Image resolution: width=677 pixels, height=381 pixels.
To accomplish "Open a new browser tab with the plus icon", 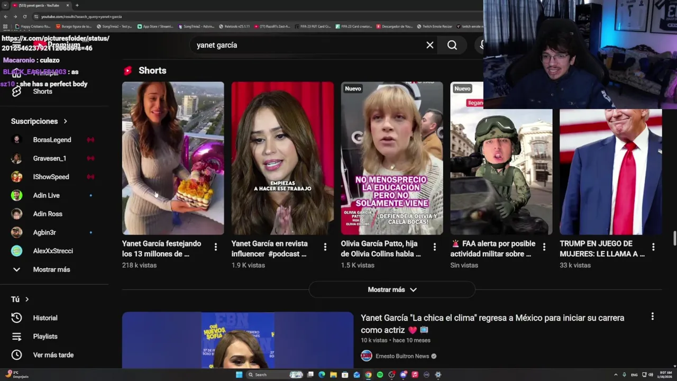I will click(x=77, y=5).
